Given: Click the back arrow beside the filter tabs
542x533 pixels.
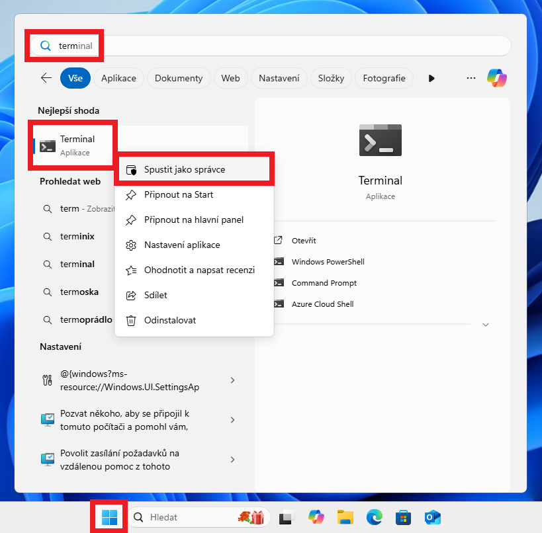Looking at the screenshot, I should [x=46, y=77].
